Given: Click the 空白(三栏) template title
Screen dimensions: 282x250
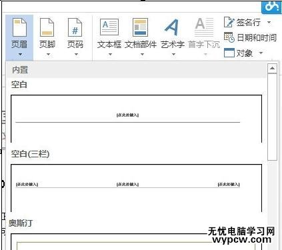Looking at the screenshot, I should pos(30,154).
